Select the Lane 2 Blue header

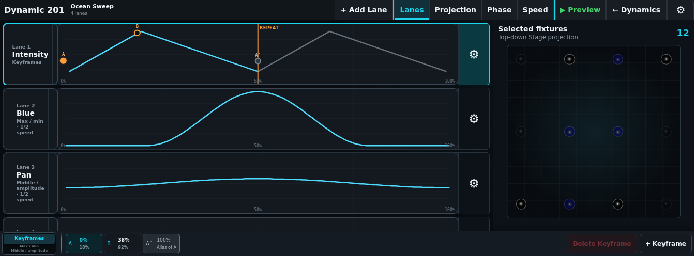(30, 119)
